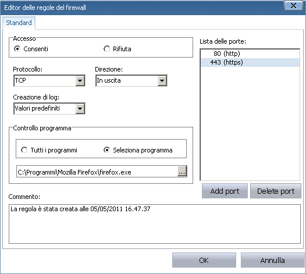Open the Protocollo TCP dropdown arrow
This screenshot has height=274, width=306.
click(x=80, y=81)
